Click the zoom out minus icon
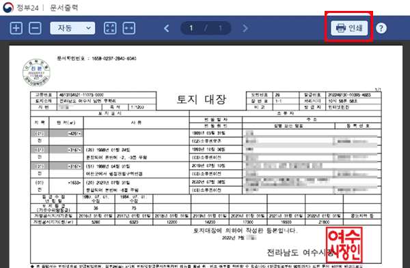The width and height of the screenshot is (410, 268). point(35,28)
